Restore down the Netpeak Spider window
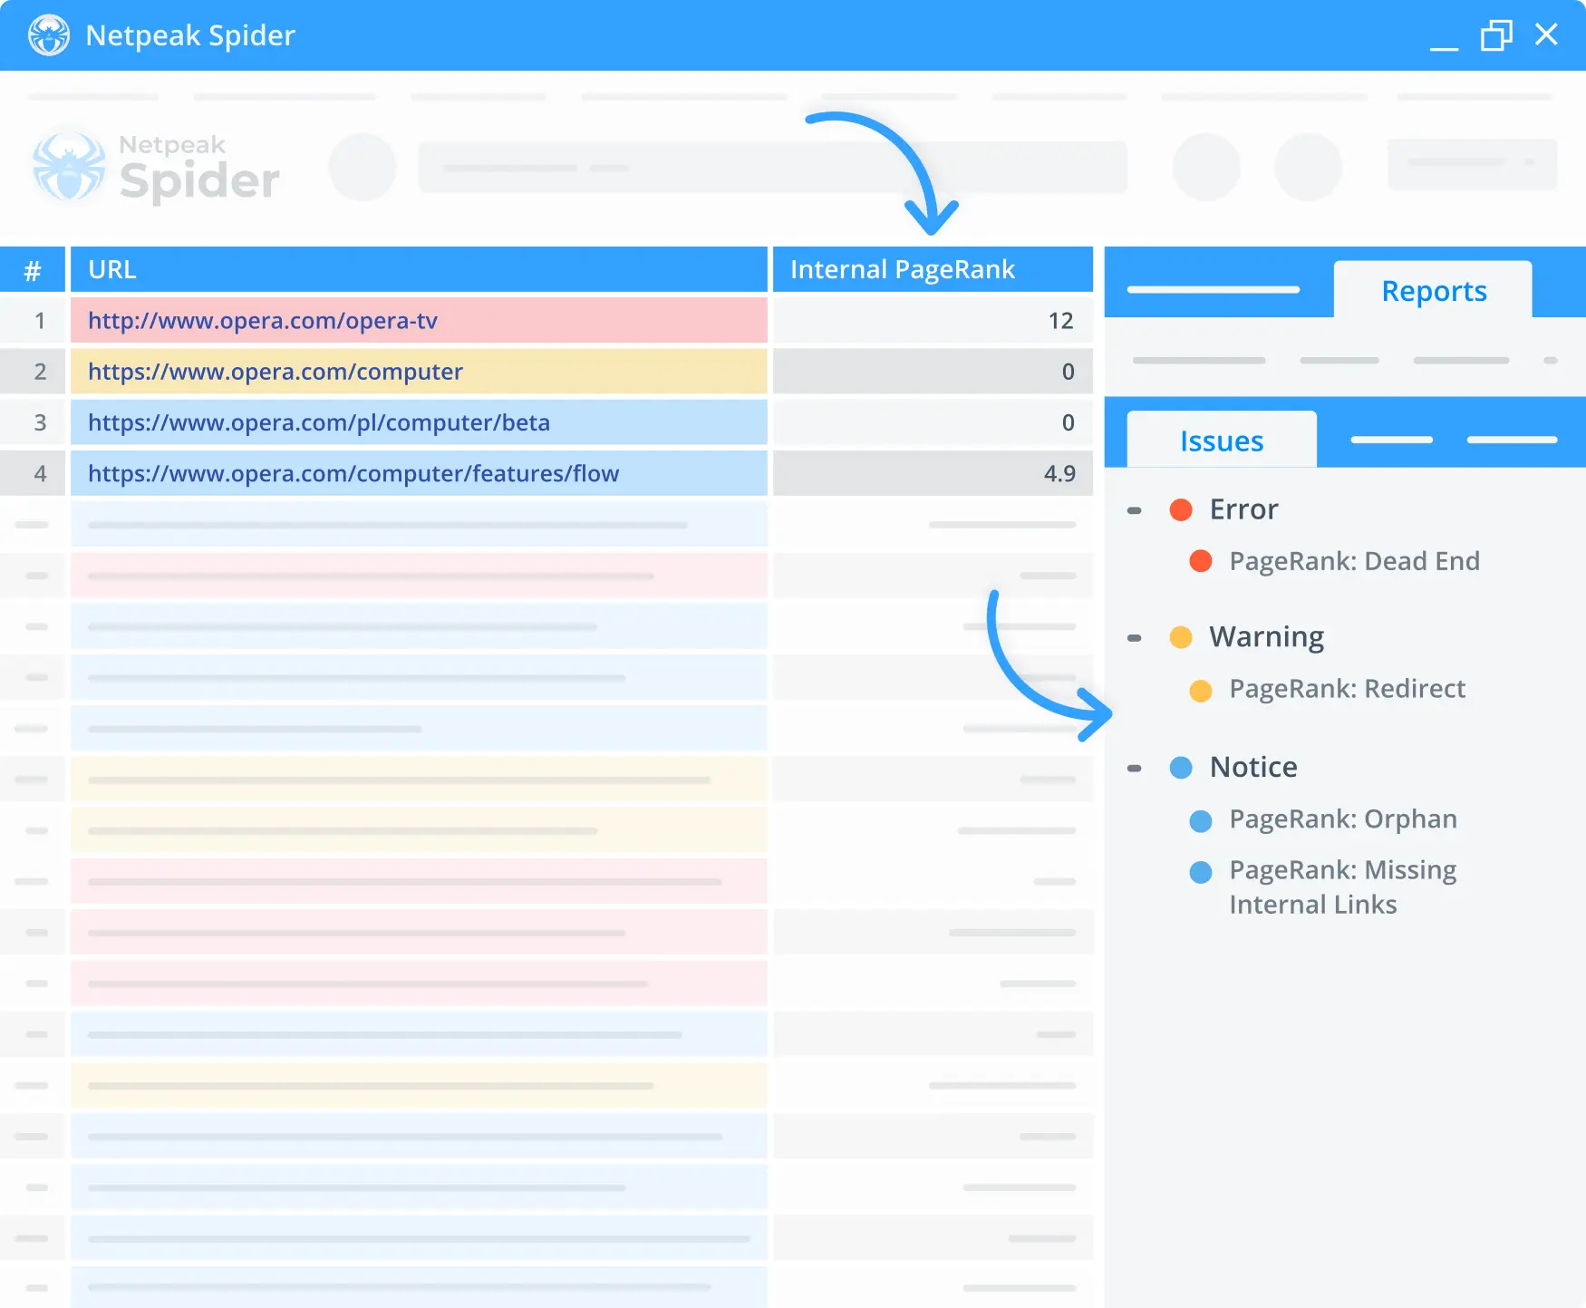This screenshot has width=1586, height=1308. point(1496,35)
